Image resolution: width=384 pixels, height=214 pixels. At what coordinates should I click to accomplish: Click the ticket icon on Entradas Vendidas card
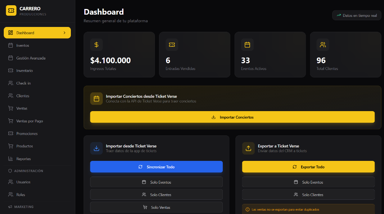tap(172, 45)
